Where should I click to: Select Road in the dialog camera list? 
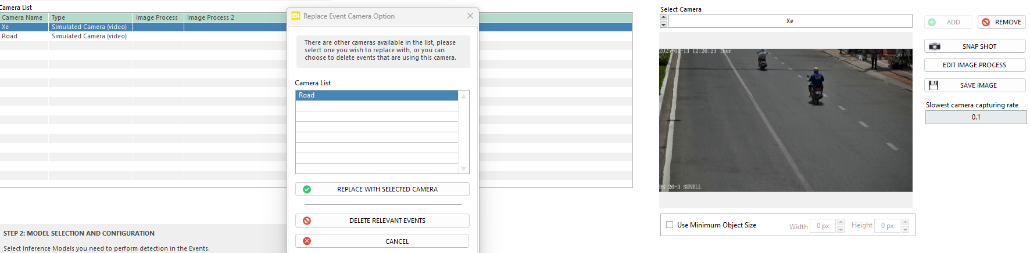(x=377, y=95)
